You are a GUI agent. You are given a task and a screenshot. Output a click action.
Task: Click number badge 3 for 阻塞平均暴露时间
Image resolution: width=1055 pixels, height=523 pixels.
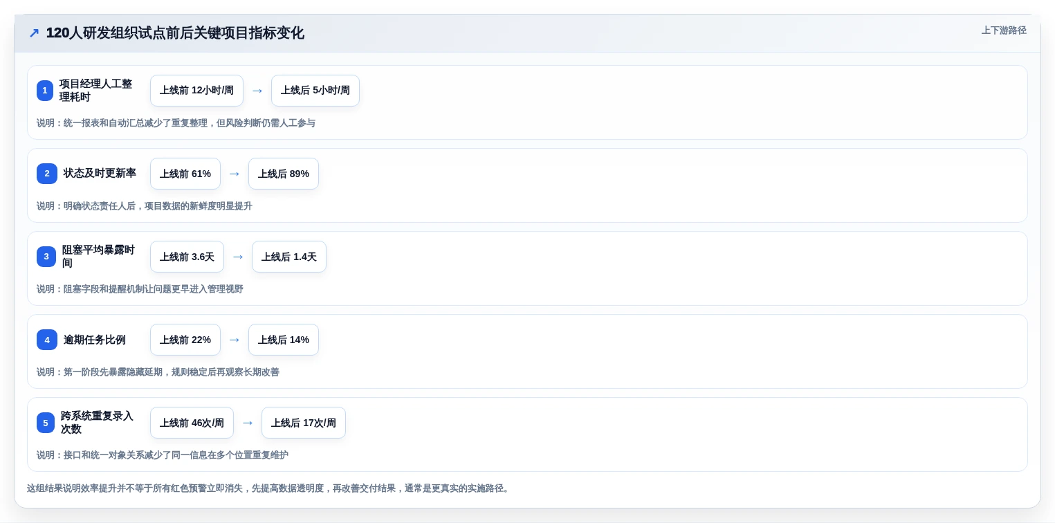[x=46, y=257]
